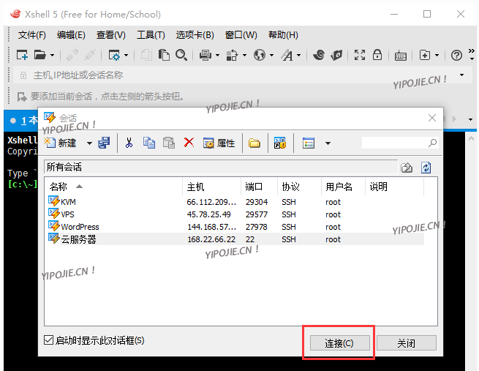Open 属性 properties in session dialog
Image resolution: width=479 pixels, height=371 pixels.
[219, 143]
